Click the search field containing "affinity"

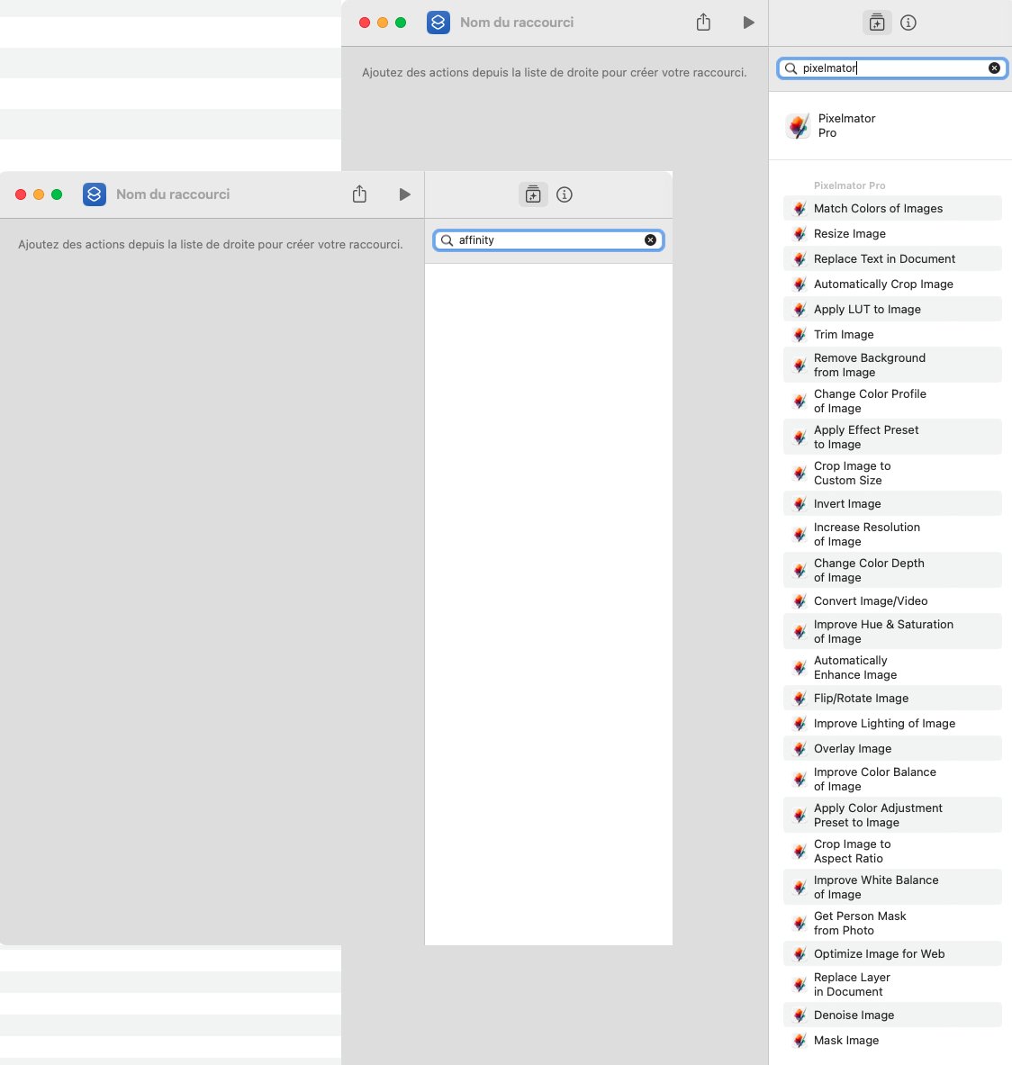(x=549, y=239)
